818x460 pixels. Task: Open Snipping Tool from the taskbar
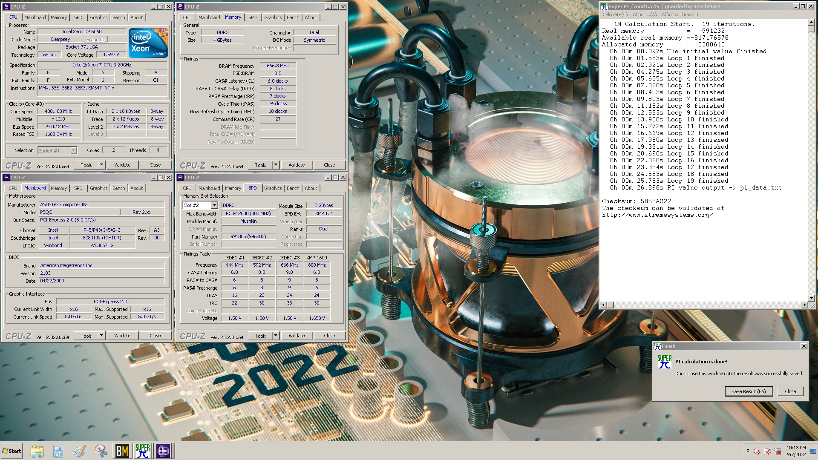[101, 451]
